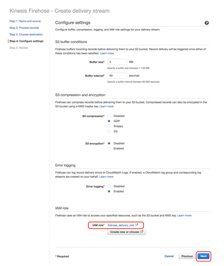Go to Step 1: Name and source
224x266 pixels.
click(x=25, y=21)
